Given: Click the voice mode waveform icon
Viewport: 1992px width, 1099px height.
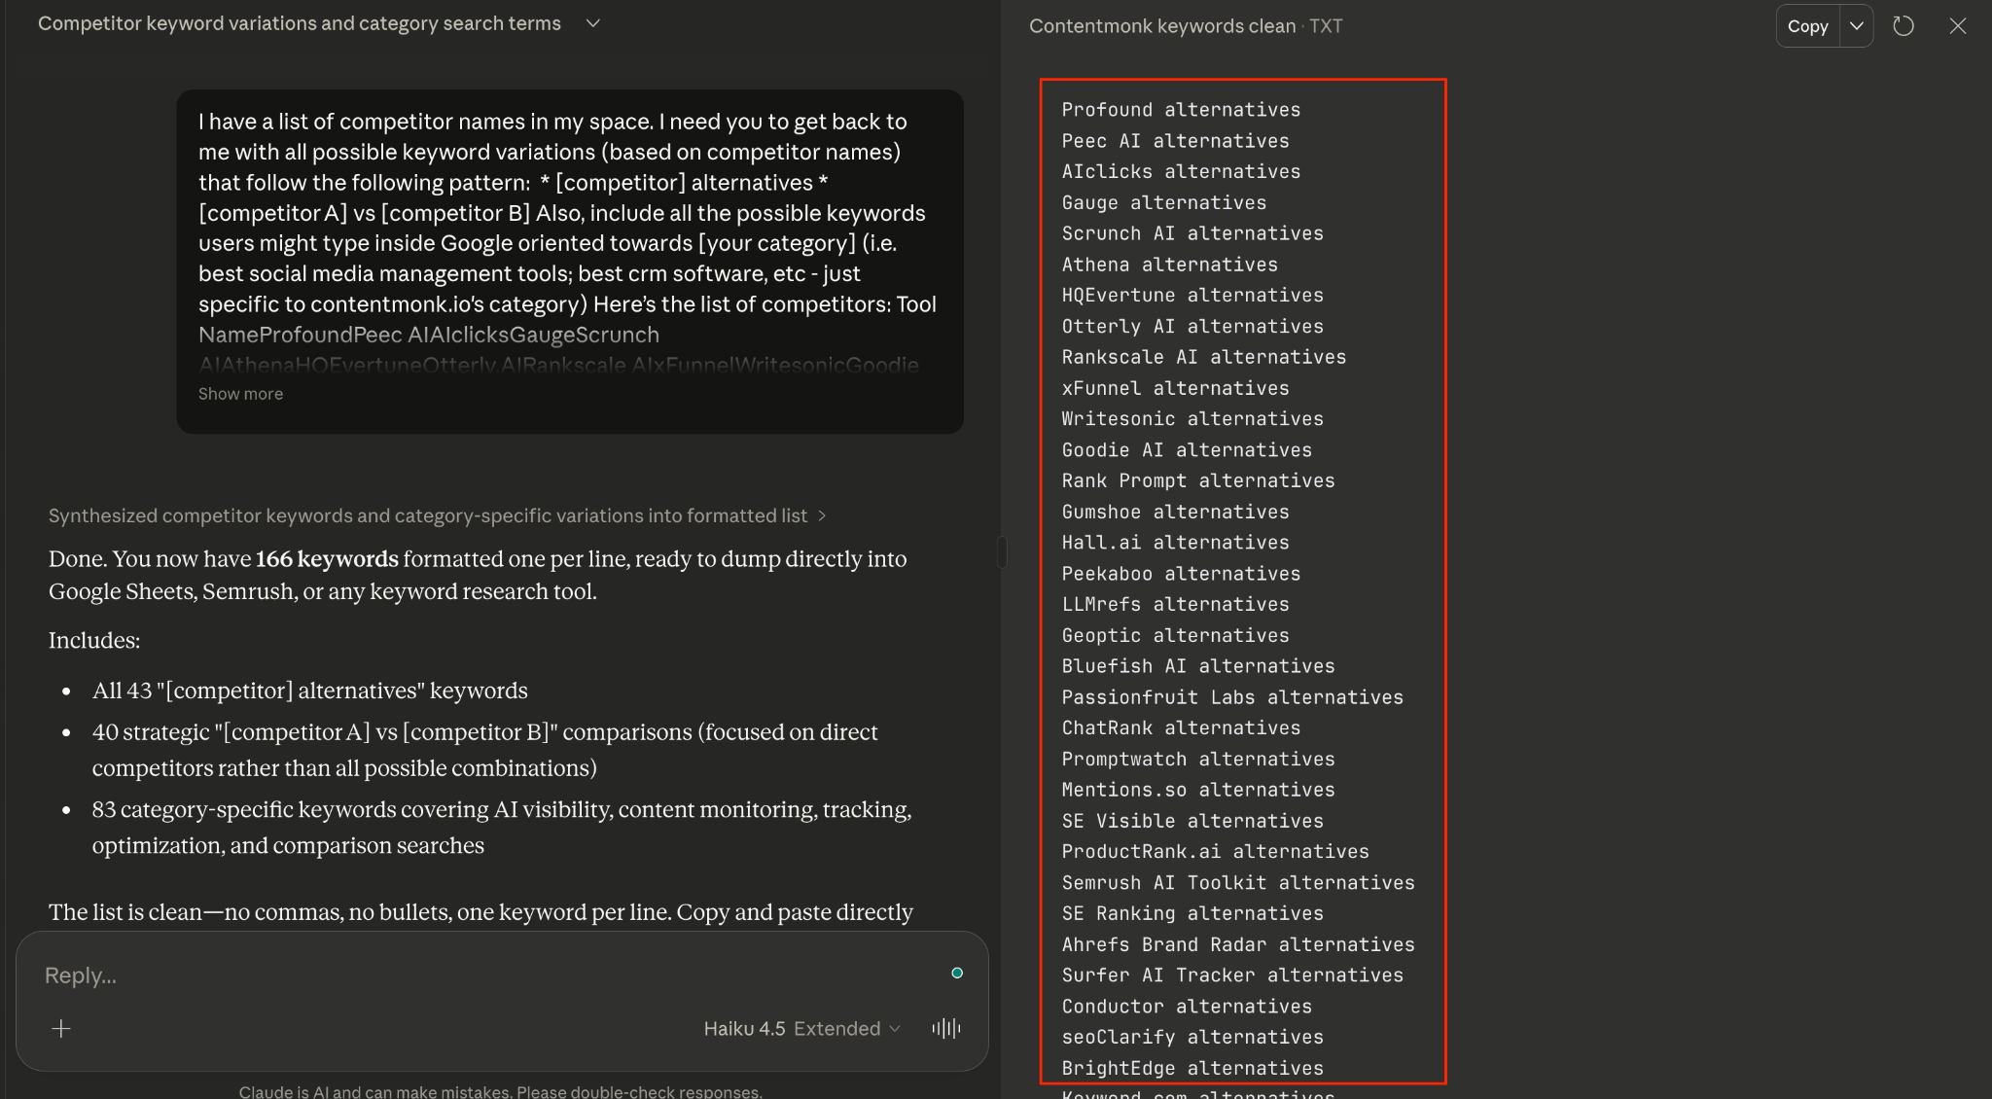Looking at the screenshot, I should 945,1029.
